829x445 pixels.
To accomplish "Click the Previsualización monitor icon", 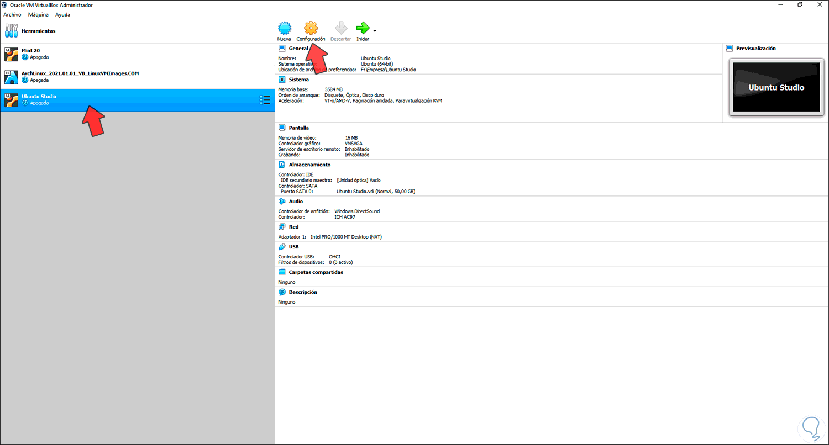I will (730, 49).
